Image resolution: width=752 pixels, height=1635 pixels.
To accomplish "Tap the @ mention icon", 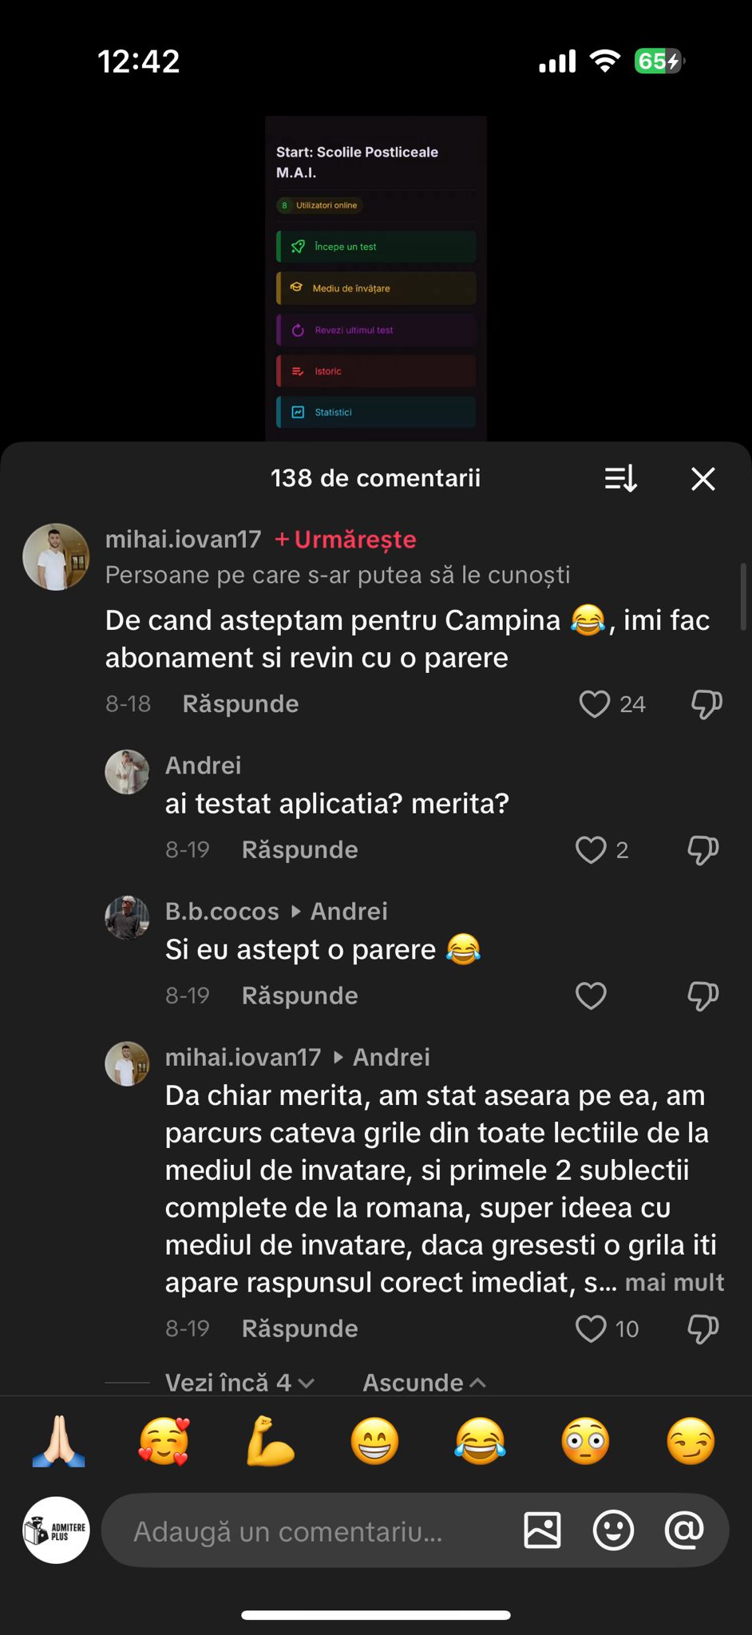I will 684,1530.
